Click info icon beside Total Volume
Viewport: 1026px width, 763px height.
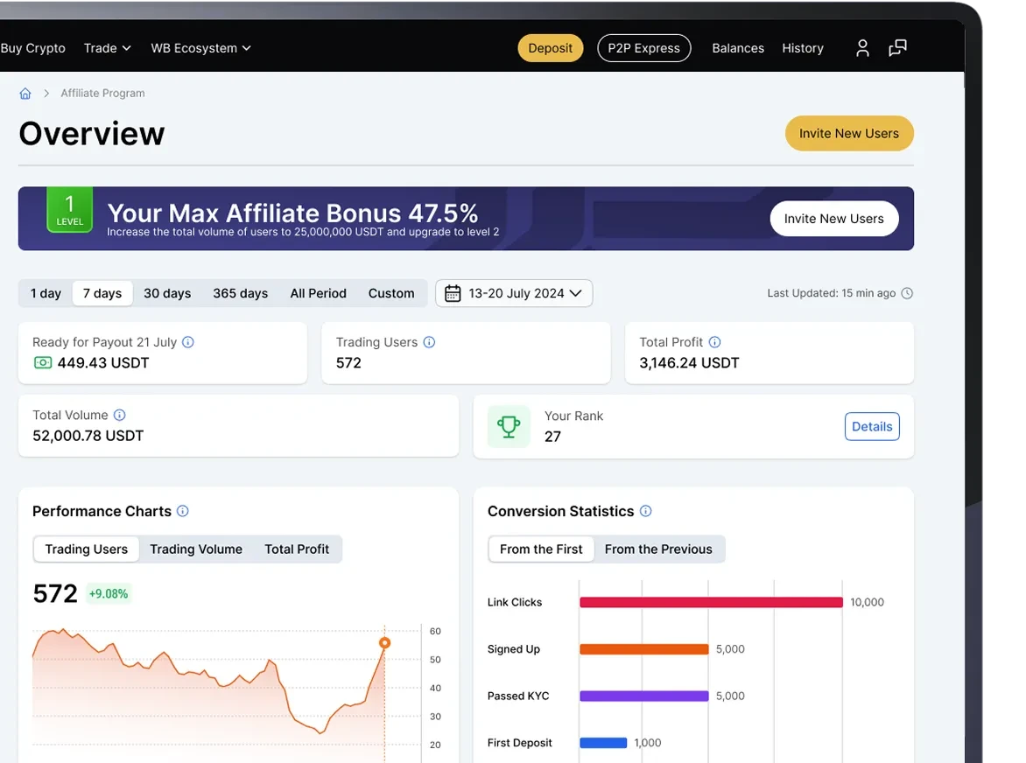(x=119, y=415)
